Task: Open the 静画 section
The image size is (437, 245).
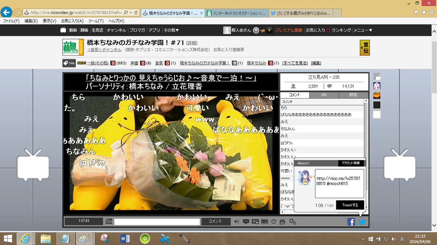Action: coord(84,30)
